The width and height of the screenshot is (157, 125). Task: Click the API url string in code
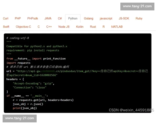78,71
